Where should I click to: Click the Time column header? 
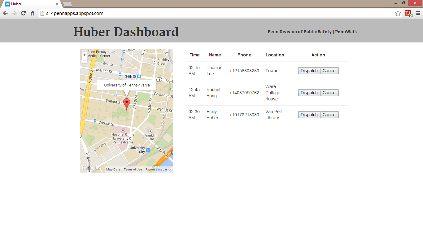[195, 55]
